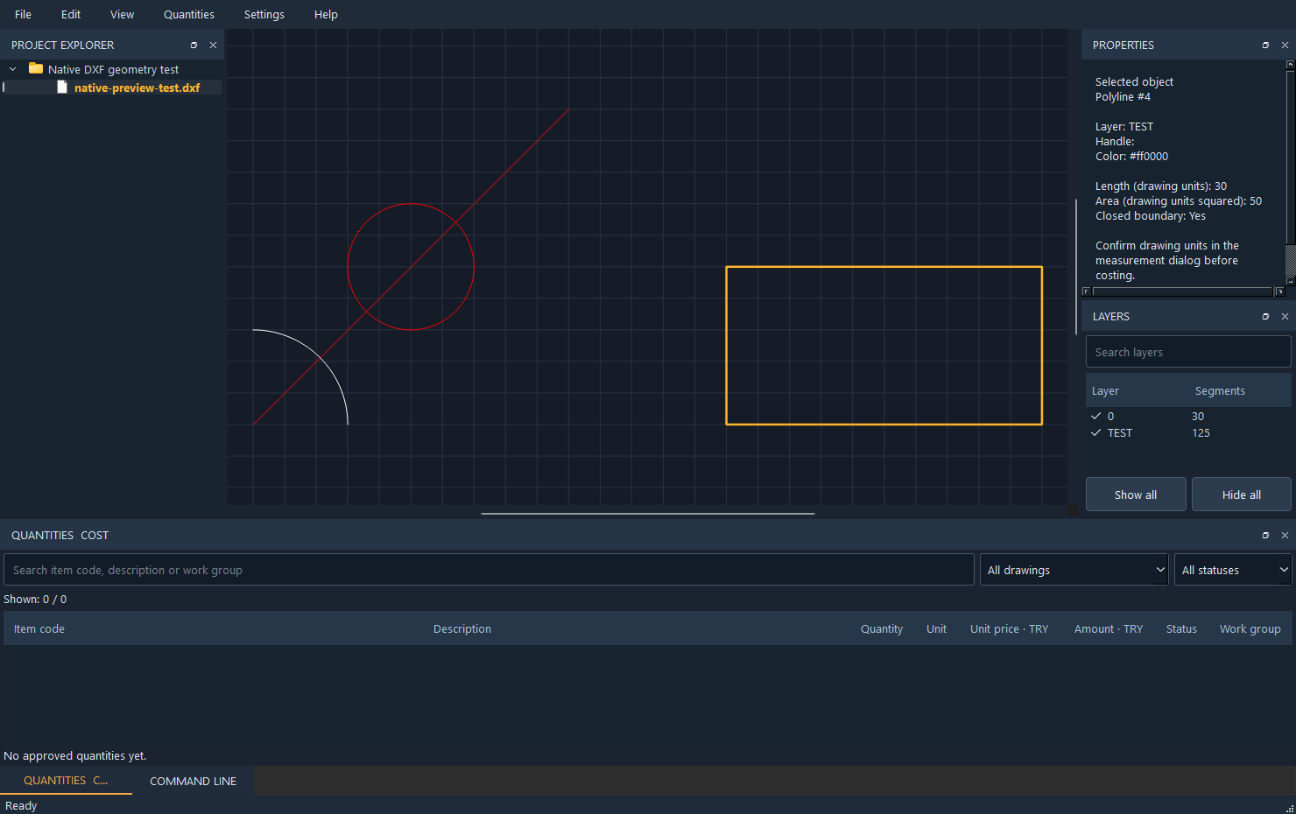Toggle visibility of layer 0
The width and height of the screenshot is (1296, 814).
[1095, 416]
